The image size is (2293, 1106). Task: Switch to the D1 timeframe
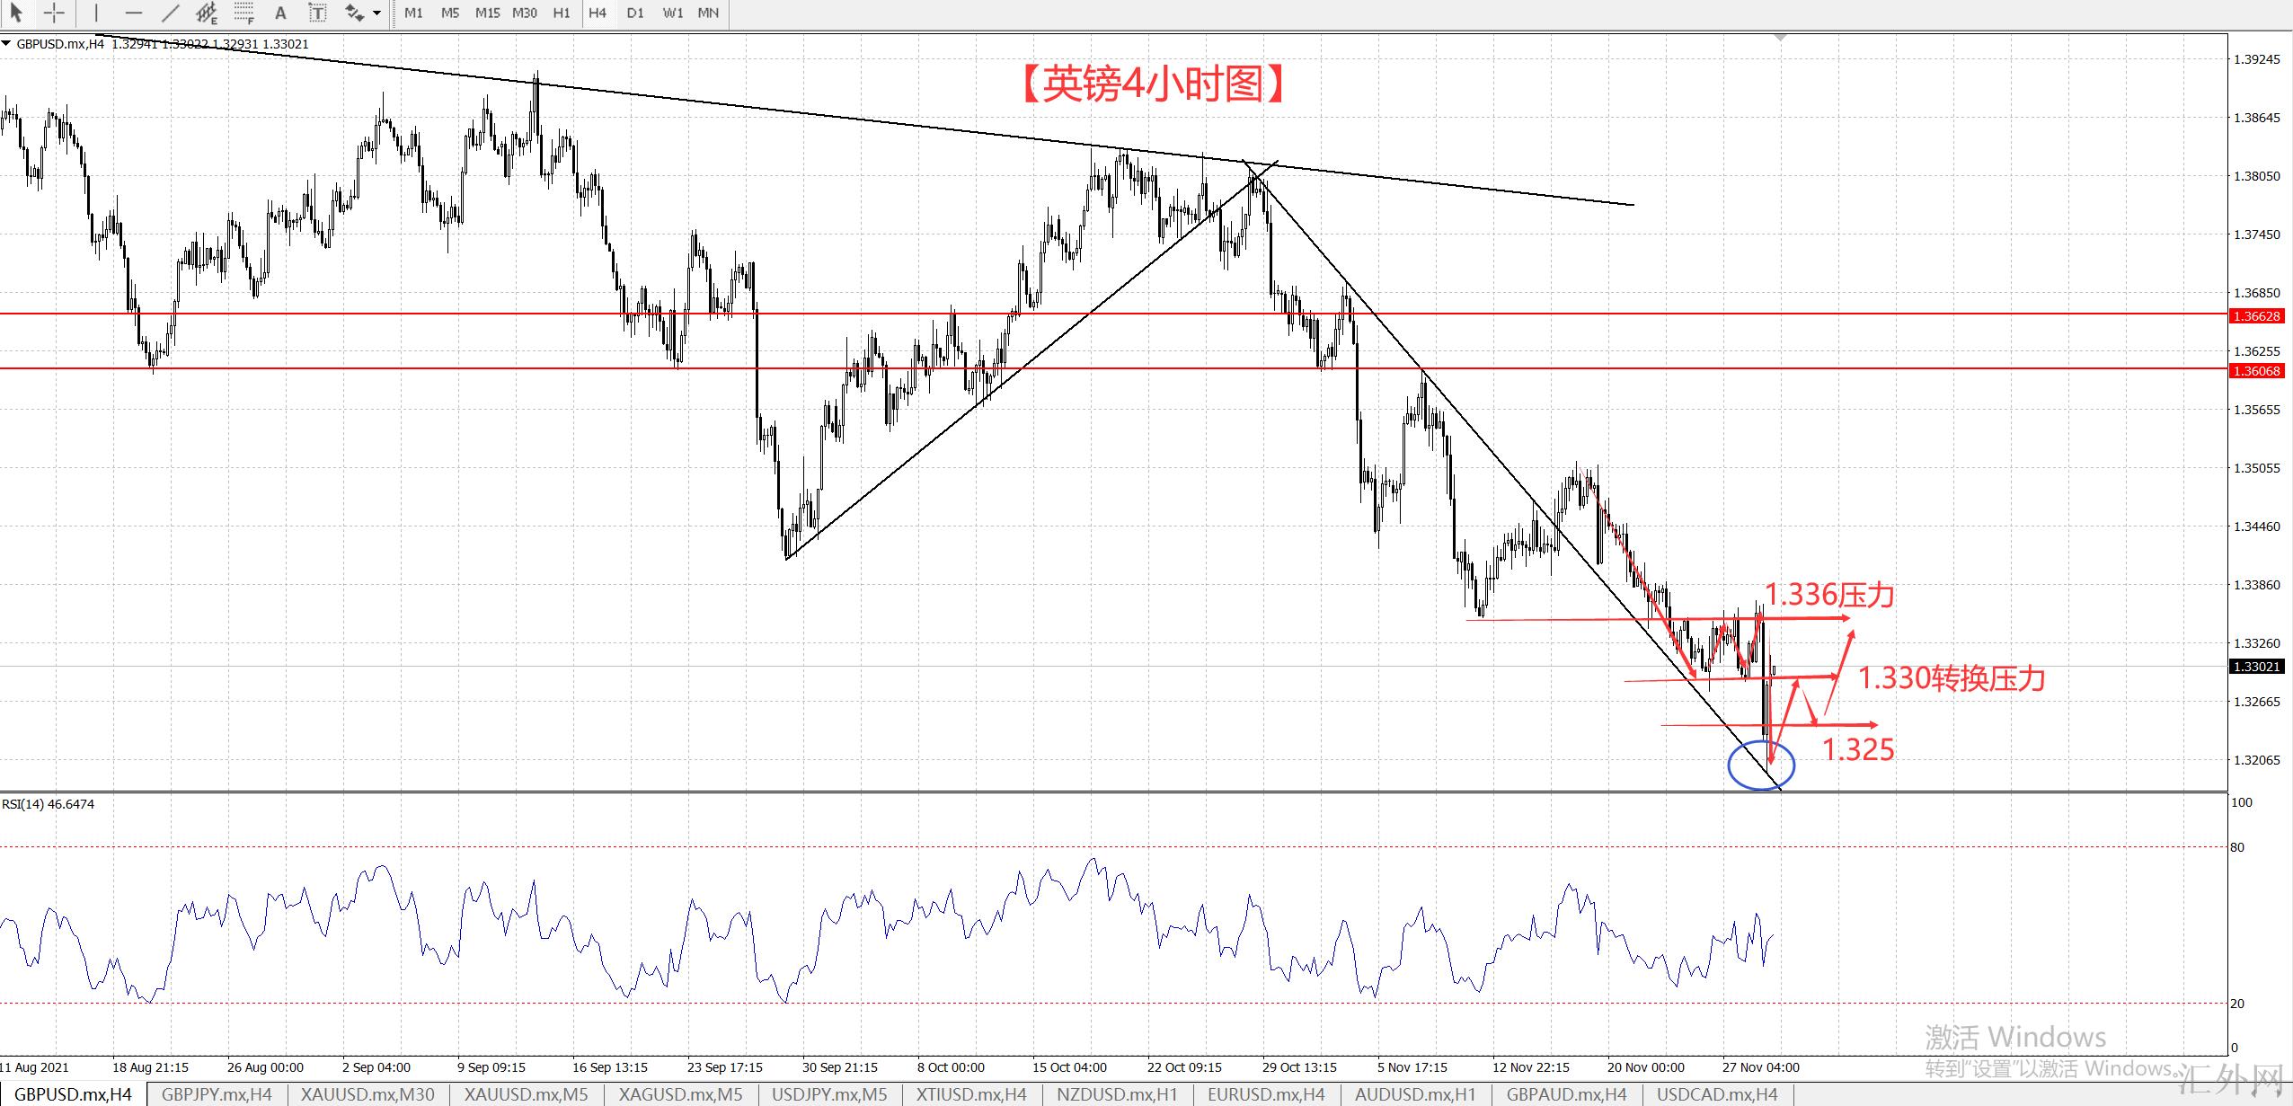[x=635, y=13]
